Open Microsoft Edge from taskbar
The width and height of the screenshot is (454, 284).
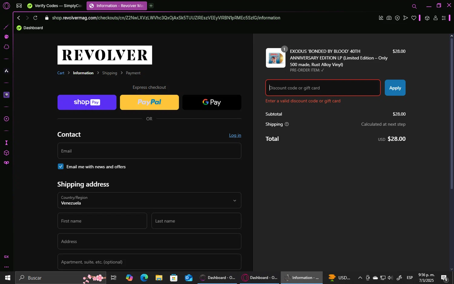(144, 278)
